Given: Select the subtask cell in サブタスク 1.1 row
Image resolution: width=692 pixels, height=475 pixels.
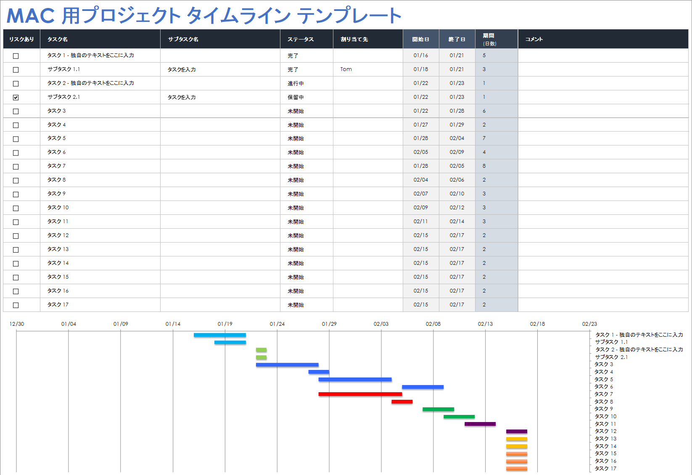Looking at the screenshot, I should (220, 69).
